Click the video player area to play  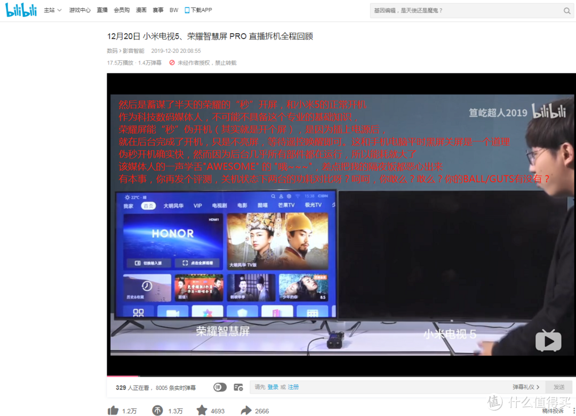coord(341,225)
